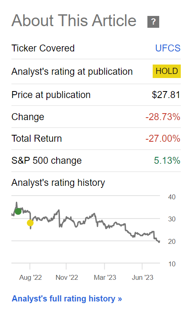The height and width of the screenshot is (319, 193).
Task: Click the end of the price line chart
Action: pos(159,241)
